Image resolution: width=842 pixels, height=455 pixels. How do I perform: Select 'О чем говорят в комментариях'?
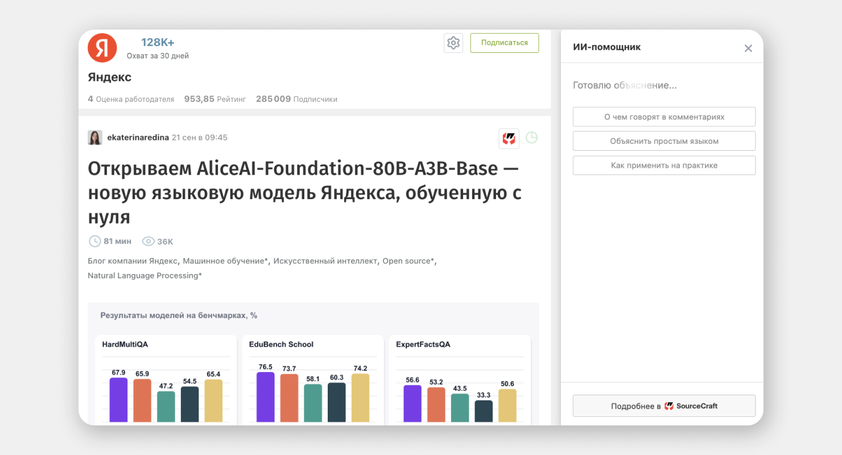[x=664, y=117]
